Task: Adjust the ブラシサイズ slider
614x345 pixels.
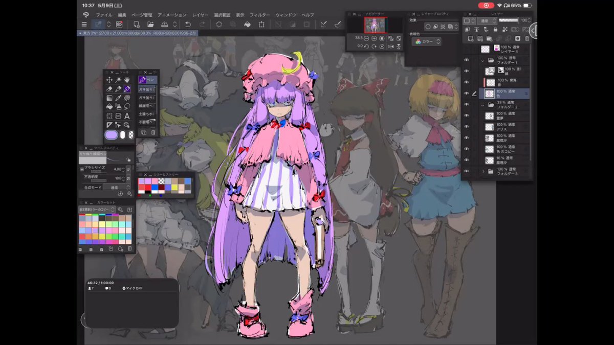Action: 99,171
